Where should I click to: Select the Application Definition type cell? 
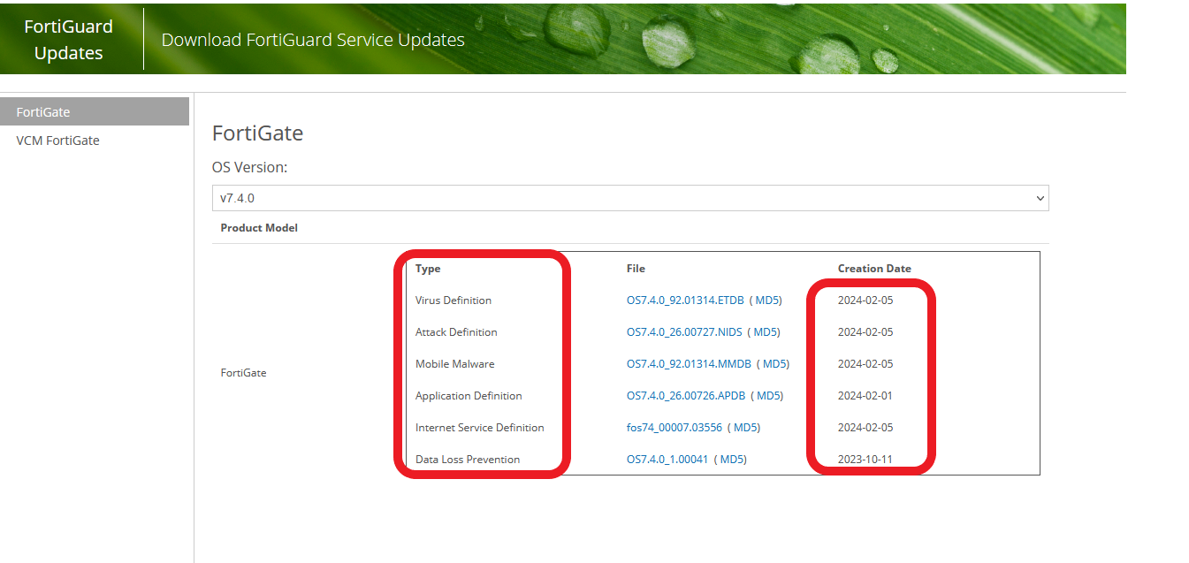pyautogui.click(x=469, y=396)
